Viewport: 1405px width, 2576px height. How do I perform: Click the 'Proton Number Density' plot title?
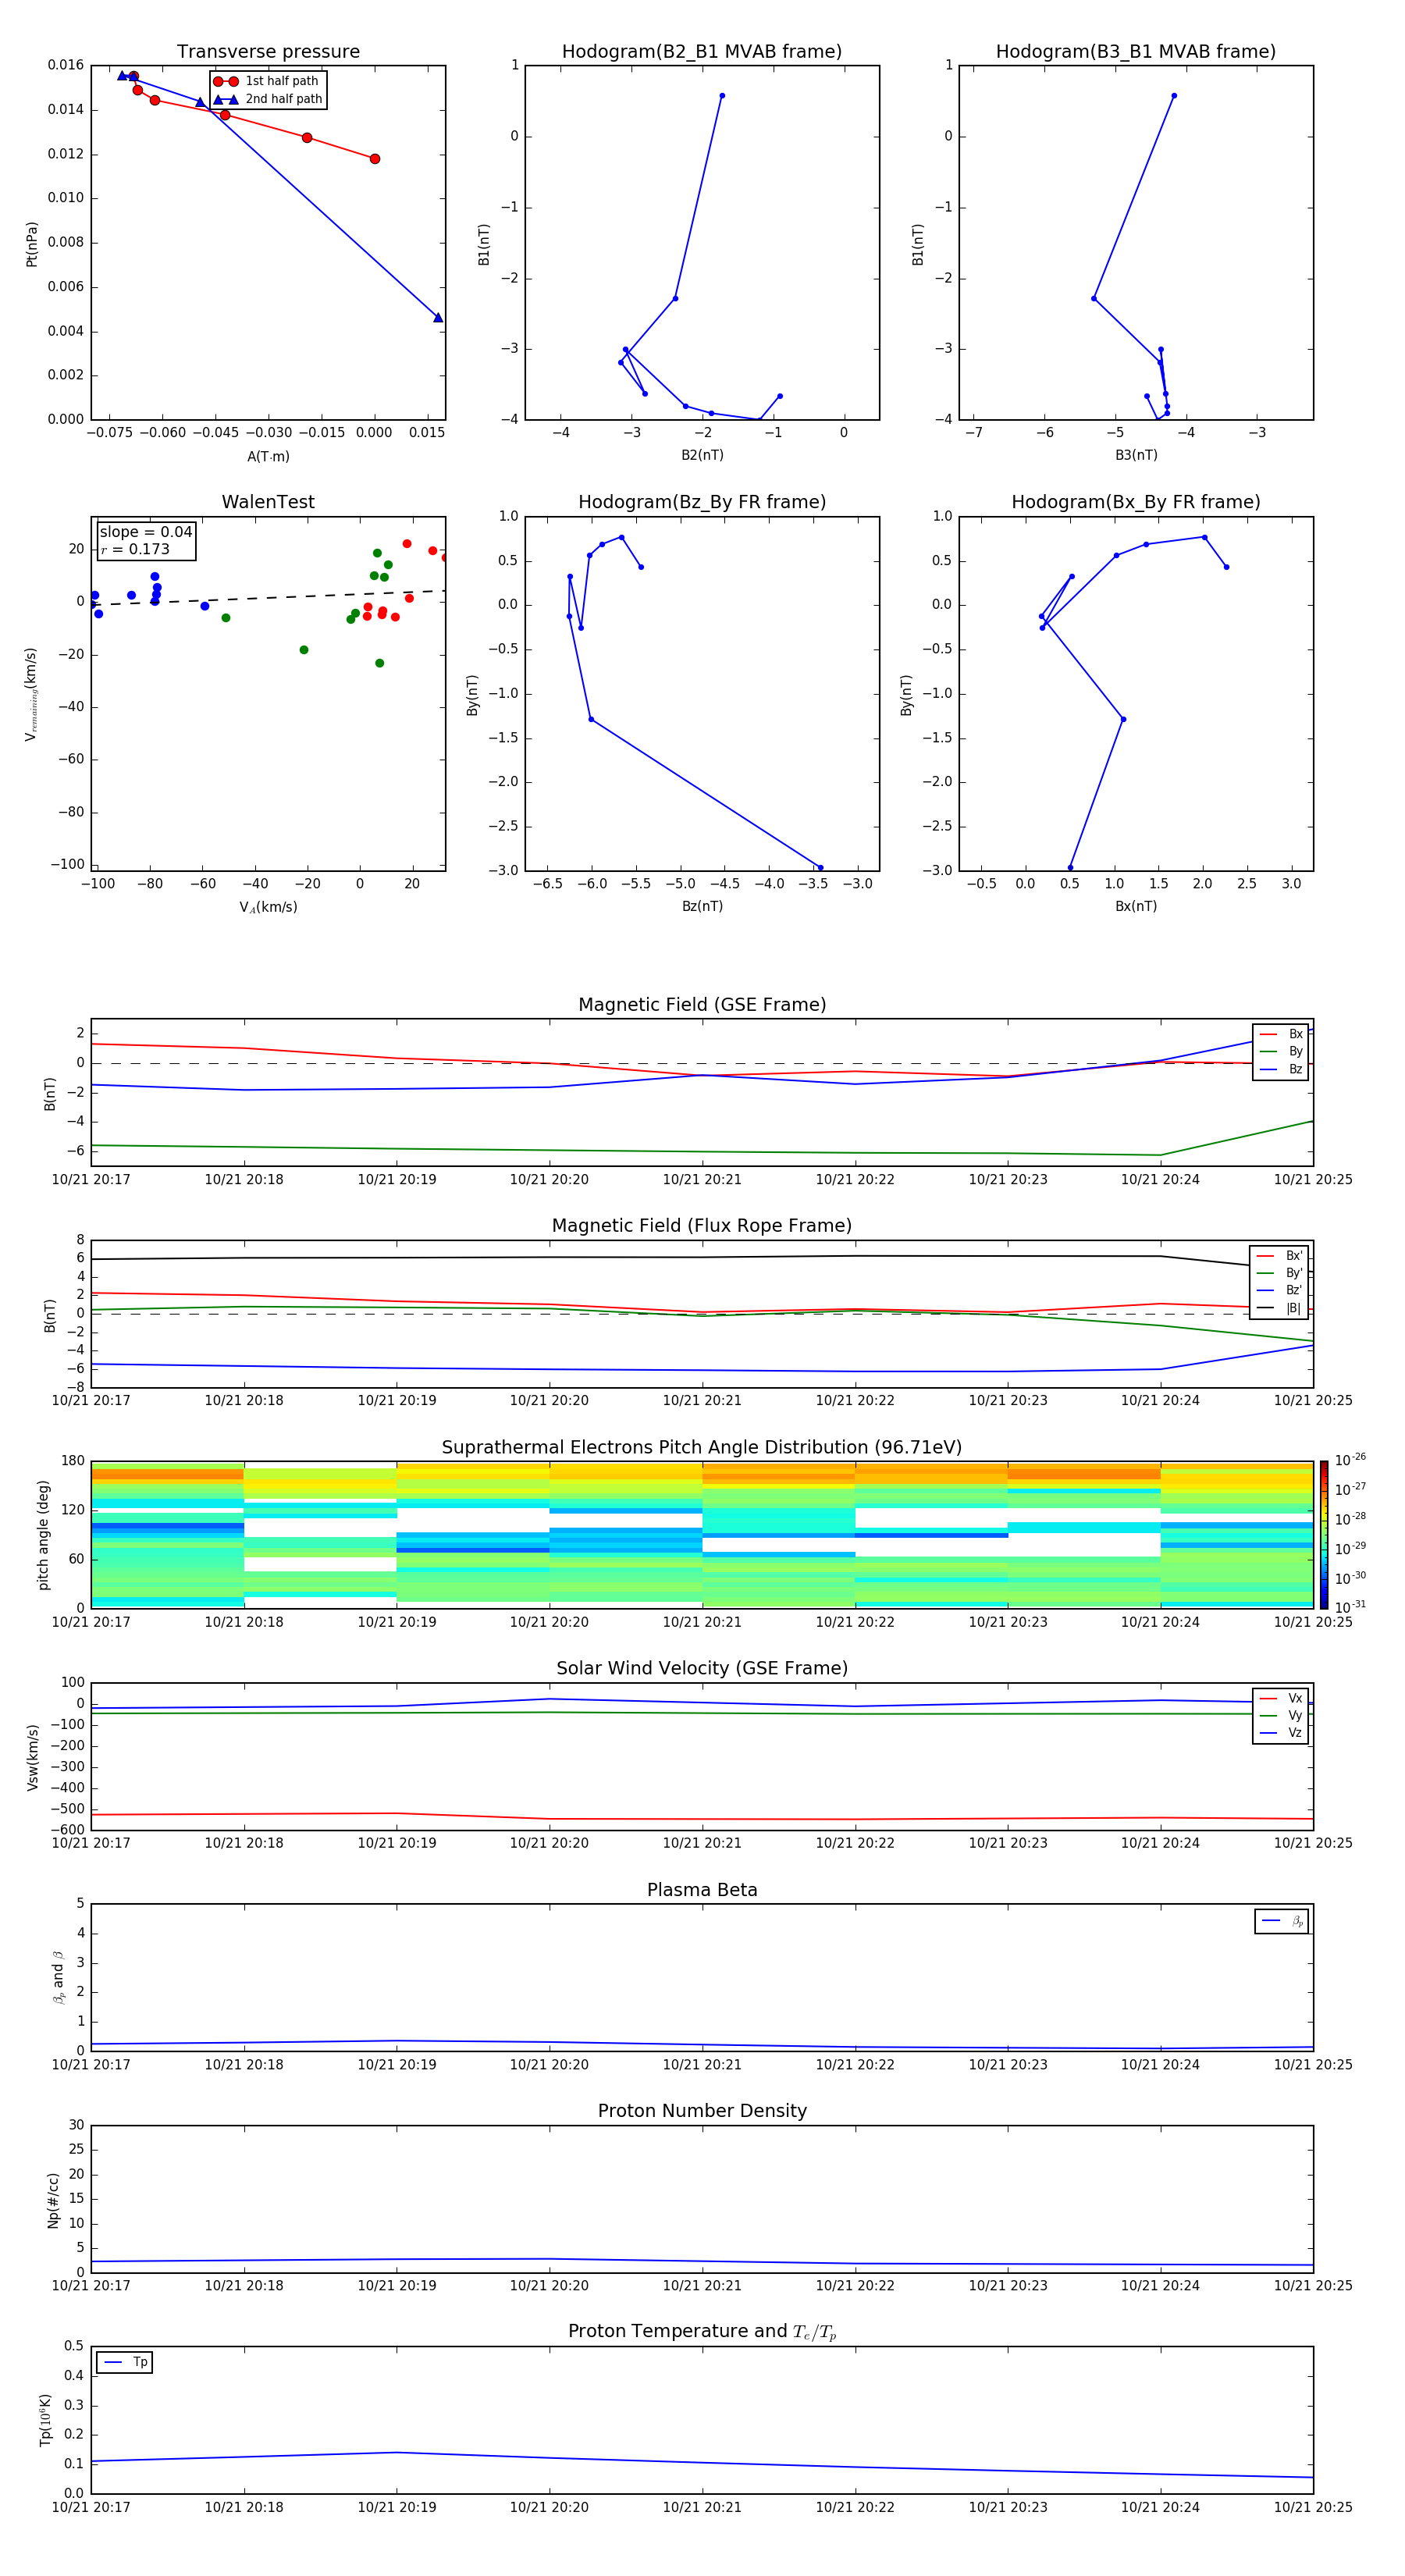point(702,2111)
